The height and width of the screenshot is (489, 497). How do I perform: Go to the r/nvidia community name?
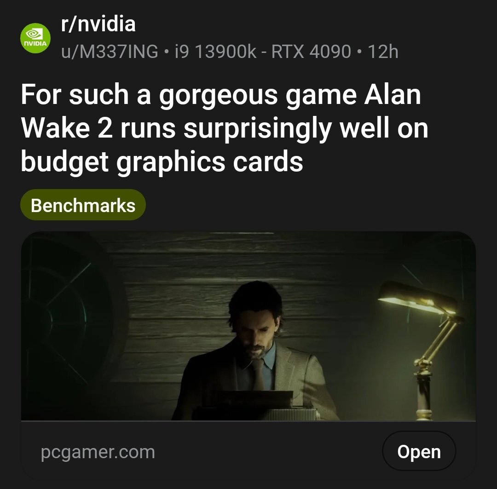click(x=98, y=24)
